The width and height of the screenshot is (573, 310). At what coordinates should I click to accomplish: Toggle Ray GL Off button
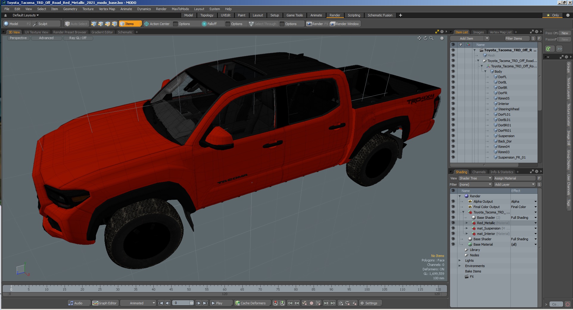pyautogui.click(x=78, y=38)
